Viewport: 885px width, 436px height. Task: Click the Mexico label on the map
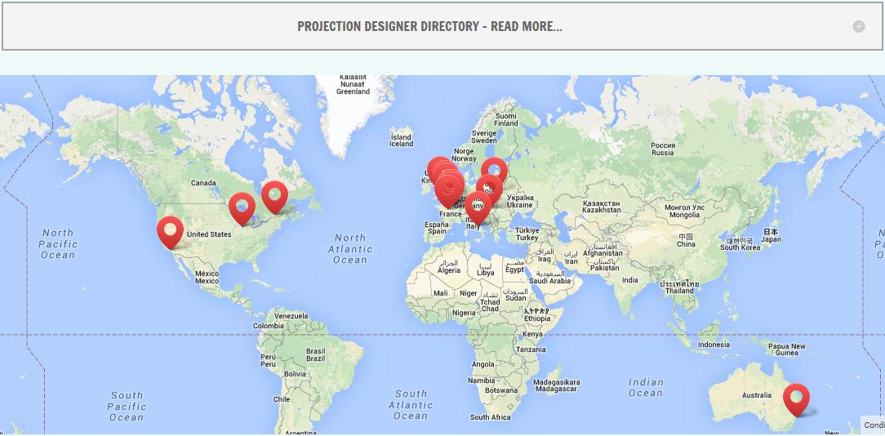tap(207, 278)
